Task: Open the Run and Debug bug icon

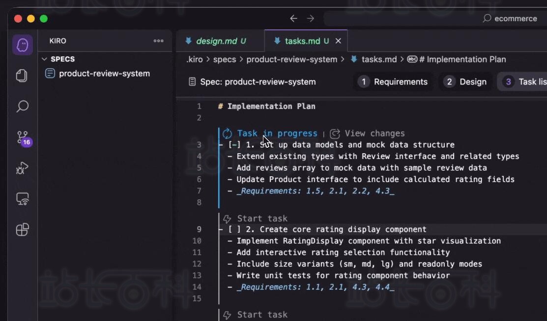Action: pyautogui.click(x=22, y=168)
